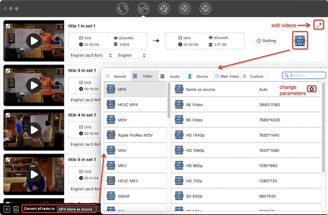
Task: Expand the English subtitle dropdown for title 1
Action: click(x=132, y=55)
